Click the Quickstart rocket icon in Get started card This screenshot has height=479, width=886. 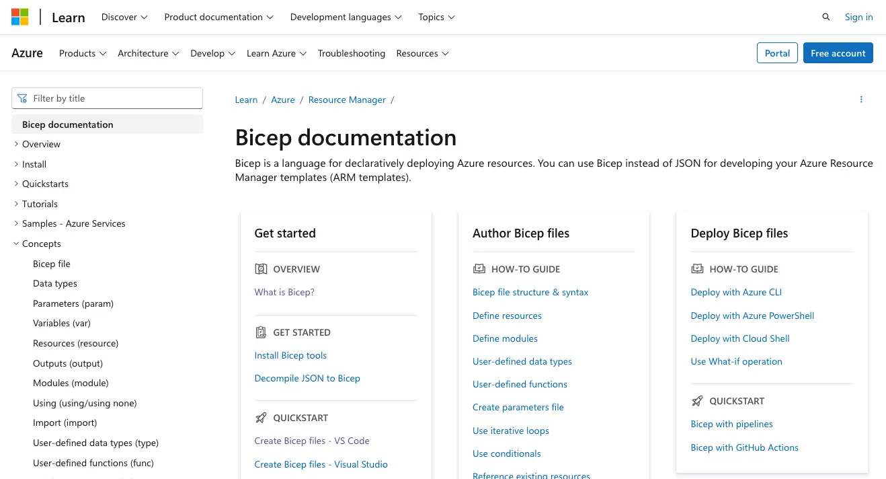tap(261, 418)
